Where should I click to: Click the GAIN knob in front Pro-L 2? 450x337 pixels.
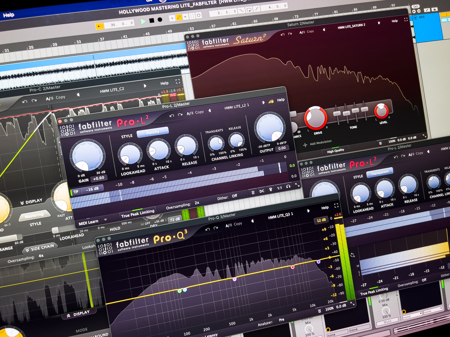[x=88, y=155]
